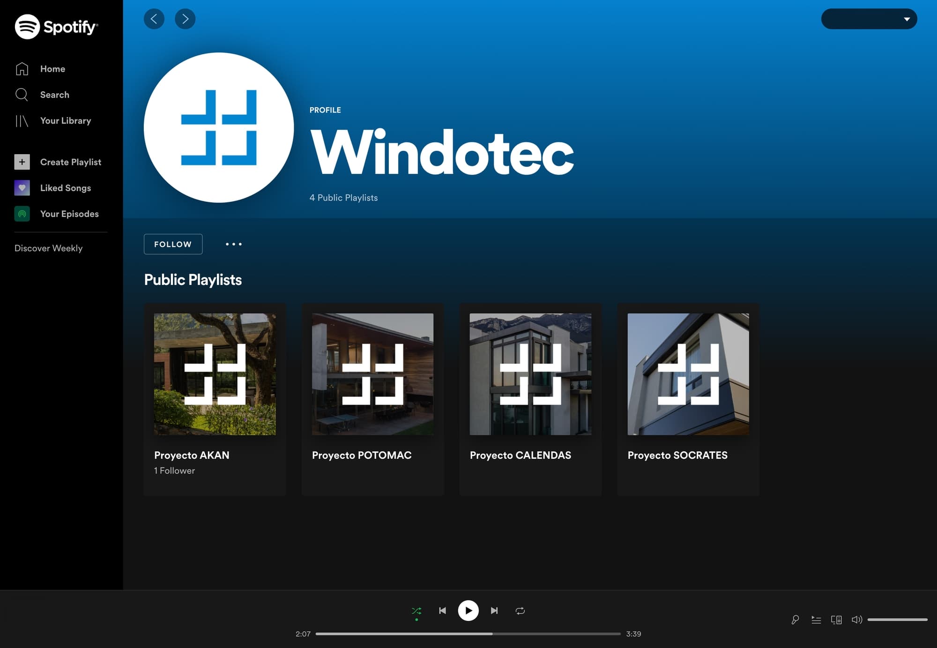This screenshot has width=937, height=648.
Task: Disable shuffle playback
Action: tap(416, 611)
